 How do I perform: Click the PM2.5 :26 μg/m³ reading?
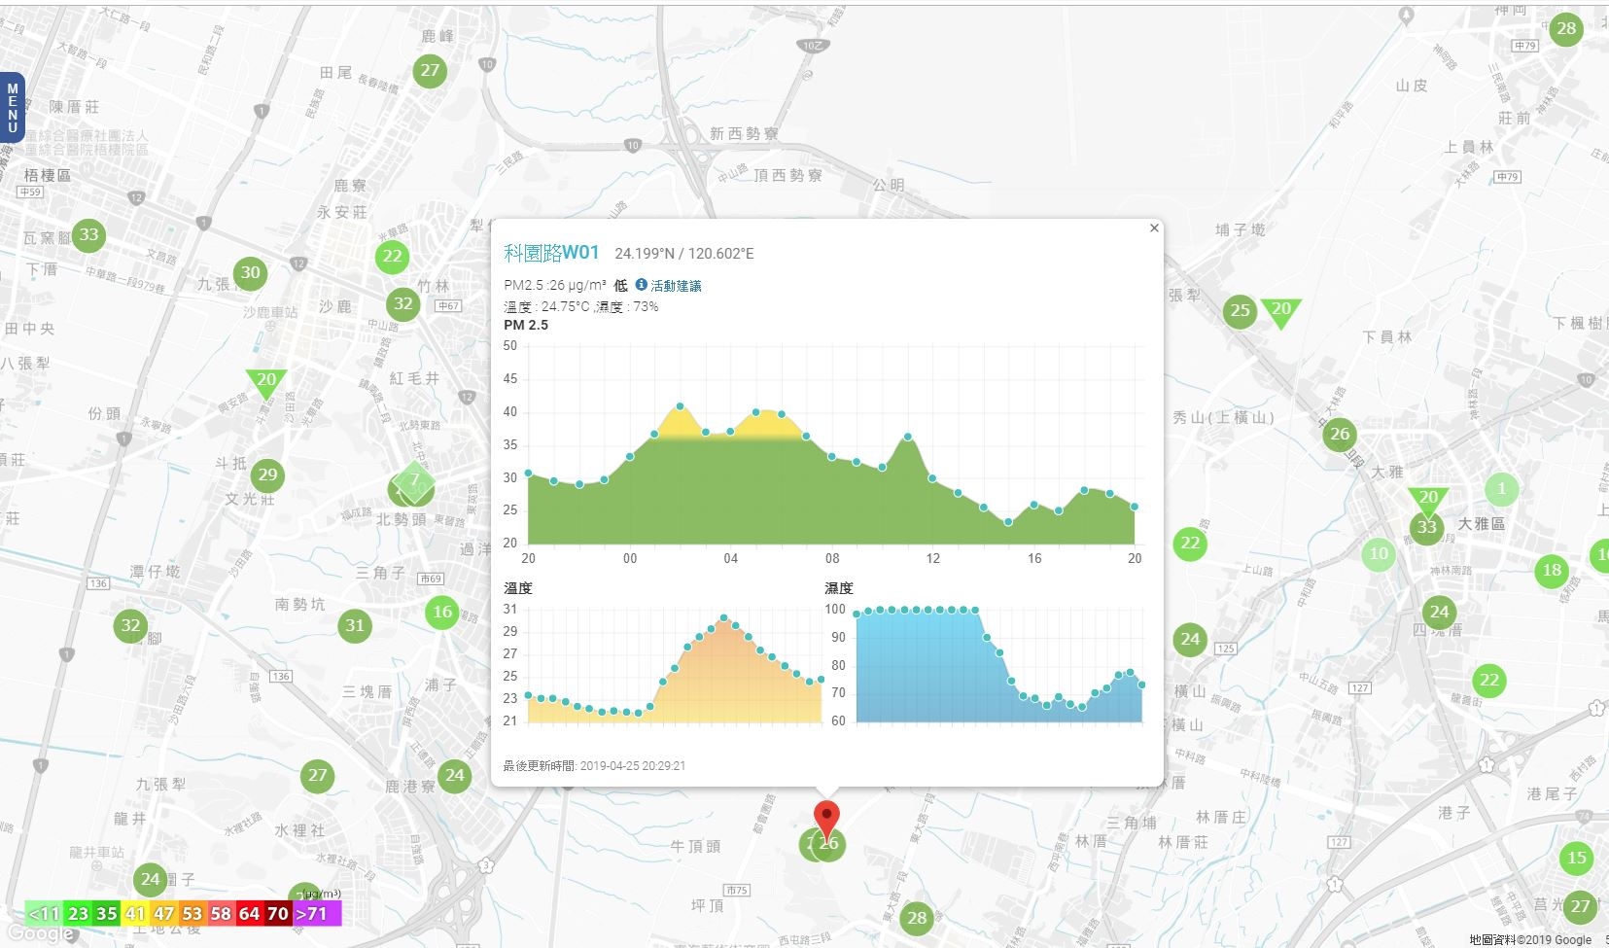pos(555,286)
